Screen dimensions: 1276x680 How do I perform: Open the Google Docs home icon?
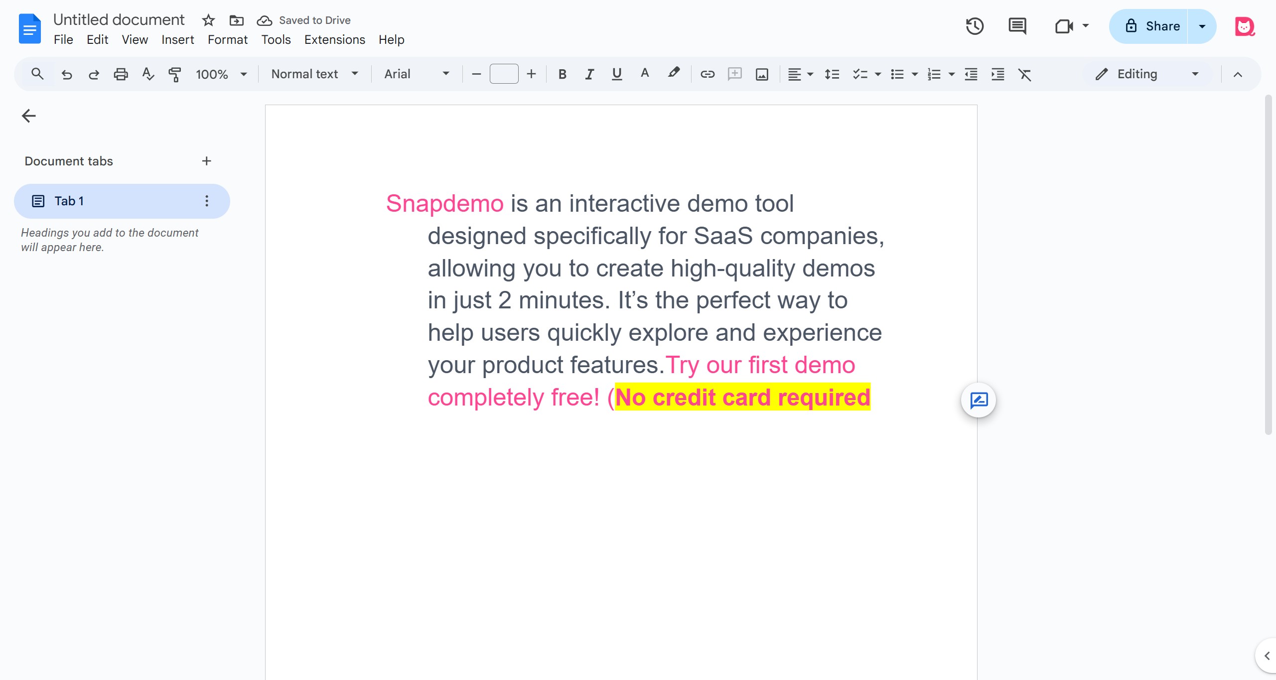click(29, 28)
